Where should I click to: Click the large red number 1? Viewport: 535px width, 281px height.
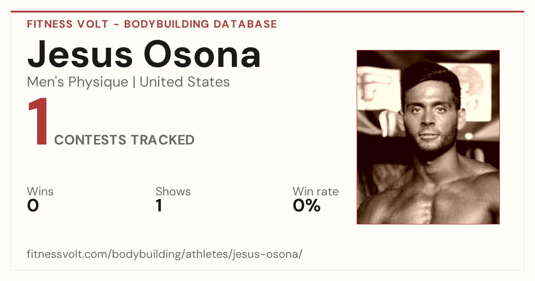(38, 123)
